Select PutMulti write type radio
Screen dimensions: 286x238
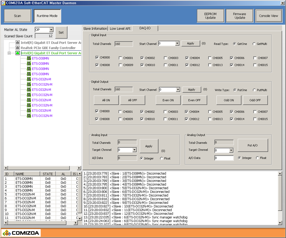pyautogui.click(x=254, y=90)
